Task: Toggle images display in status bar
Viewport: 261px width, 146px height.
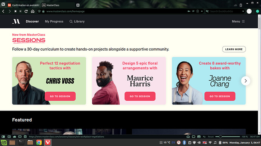Action: tap(199, 137)
